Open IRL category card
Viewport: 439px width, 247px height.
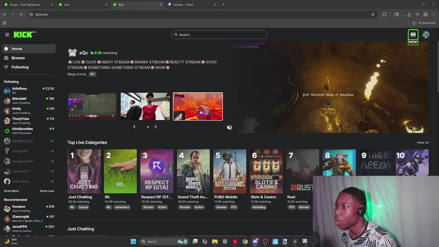pos(120,171)
